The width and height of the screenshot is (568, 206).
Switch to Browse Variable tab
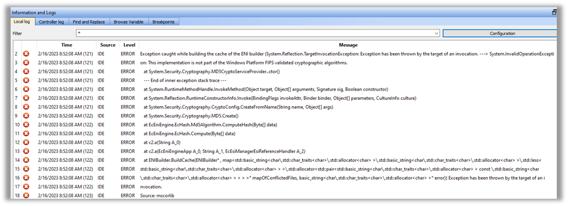(129, 22)
